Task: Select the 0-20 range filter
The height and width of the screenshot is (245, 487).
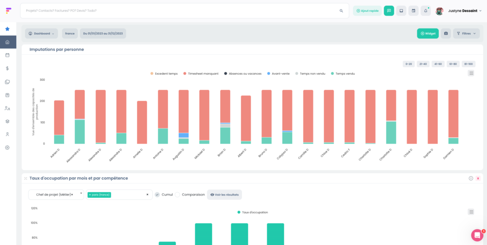Action: coord(409,64)
